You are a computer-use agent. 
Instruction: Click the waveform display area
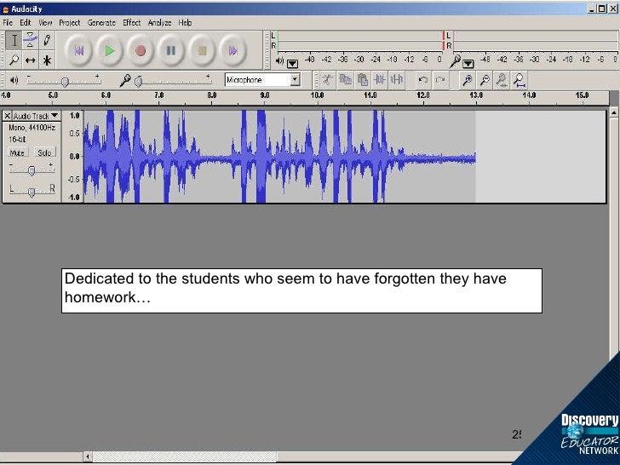point(344,157)
